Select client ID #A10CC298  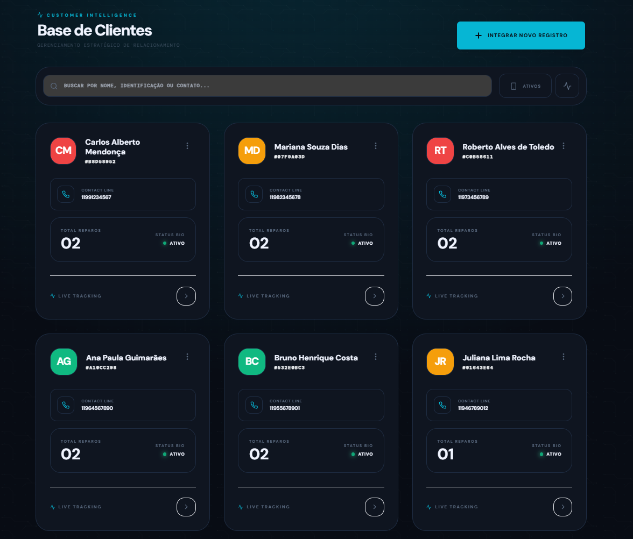[x=101, y=368]
